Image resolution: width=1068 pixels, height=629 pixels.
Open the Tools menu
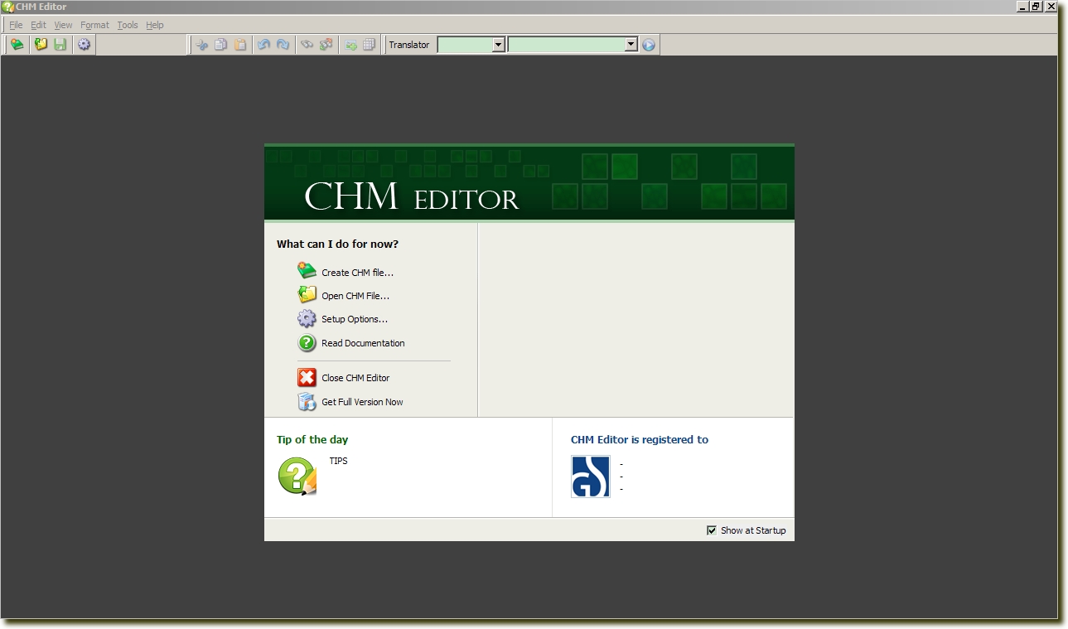click(x=128, y=25)
